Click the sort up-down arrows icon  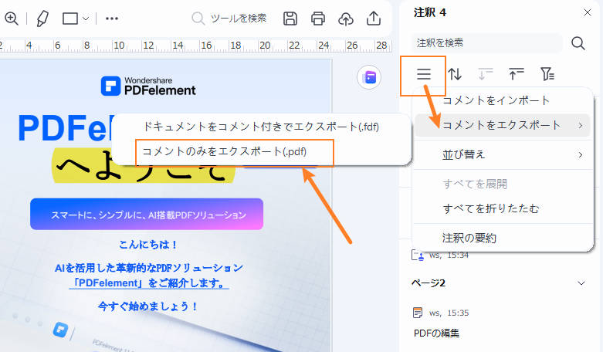(455, 74)
